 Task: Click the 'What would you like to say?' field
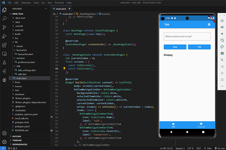click(x=187, y=37)
